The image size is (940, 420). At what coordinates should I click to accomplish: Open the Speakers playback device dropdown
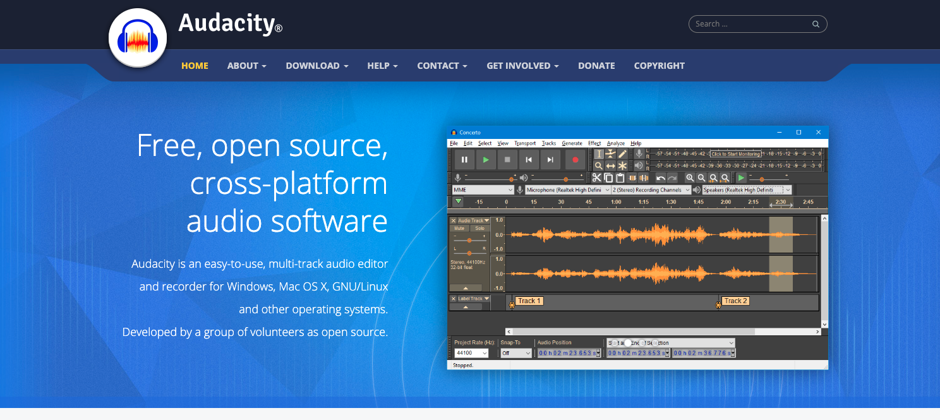click(747, 189)
